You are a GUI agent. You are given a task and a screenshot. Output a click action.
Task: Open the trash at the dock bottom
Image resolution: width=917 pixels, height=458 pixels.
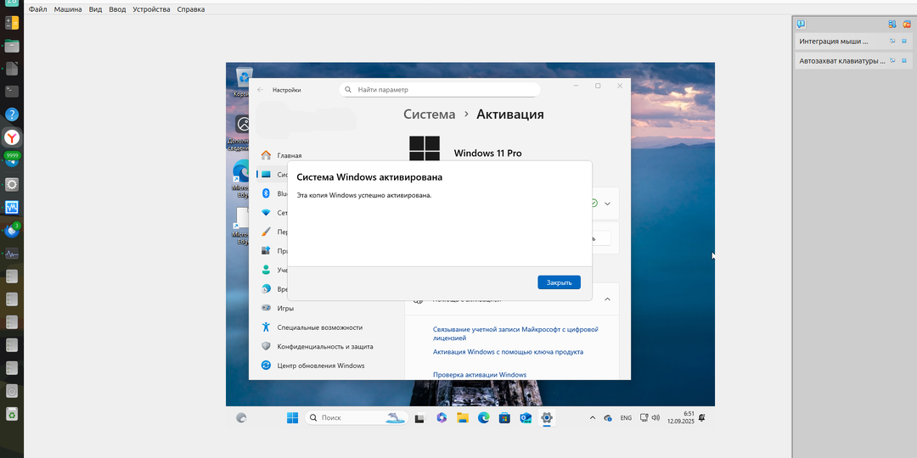click(12, 414)
